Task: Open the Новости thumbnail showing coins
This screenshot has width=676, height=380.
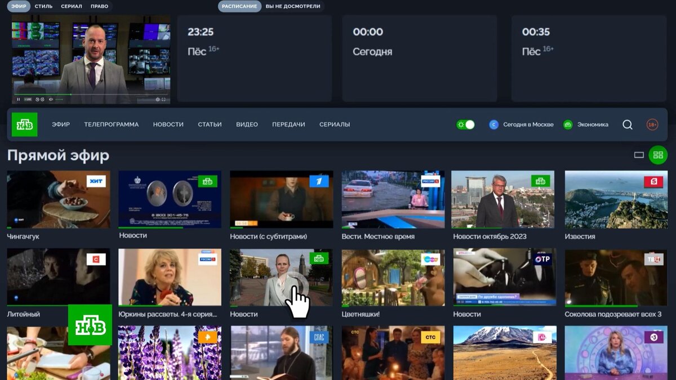Action: (x=170, y=199)
